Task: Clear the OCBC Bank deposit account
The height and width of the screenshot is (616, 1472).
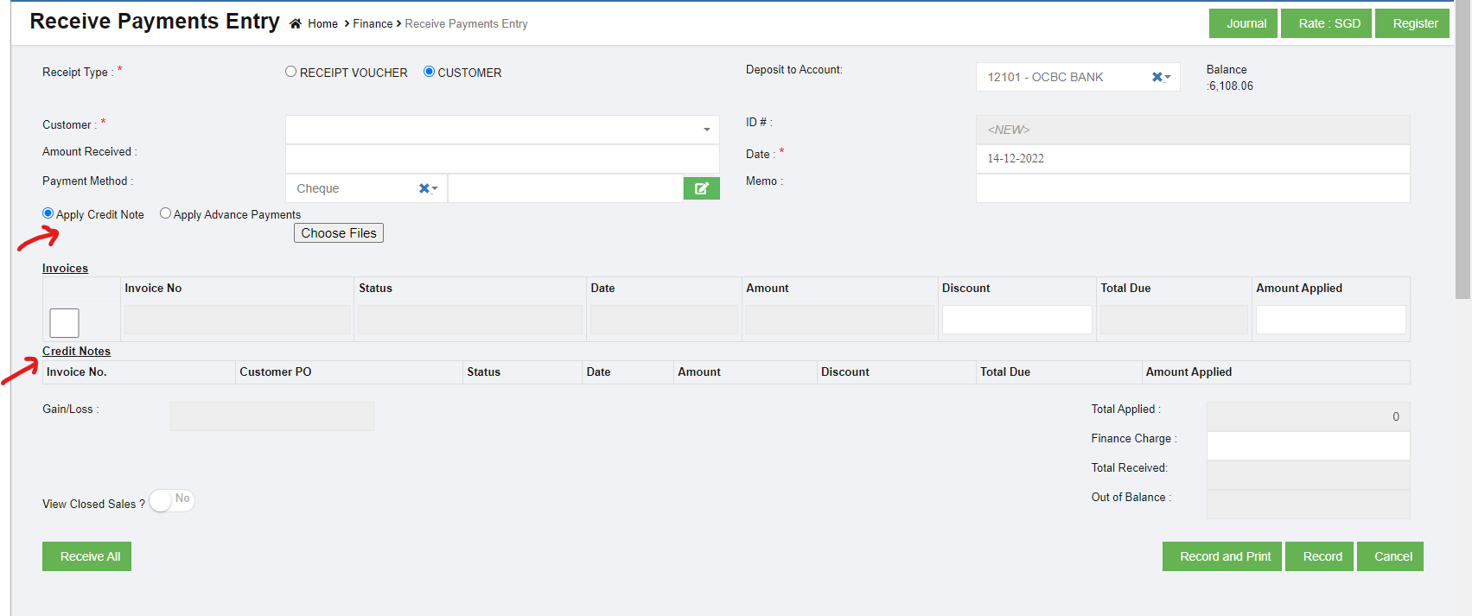Action: (1157, 77)
